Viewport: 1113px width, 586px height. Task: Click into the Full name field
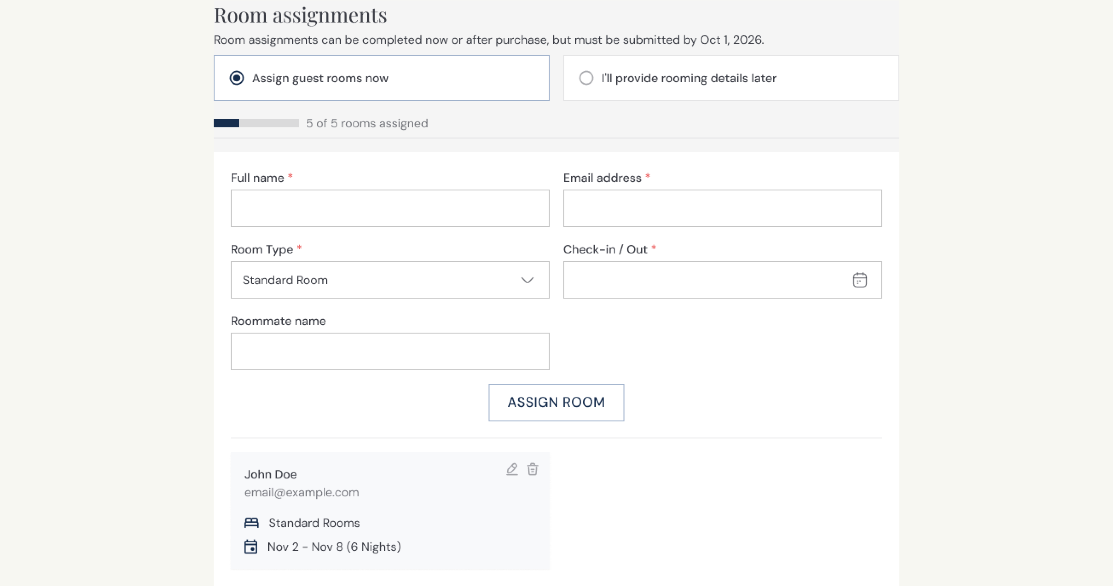coord(390,208)
